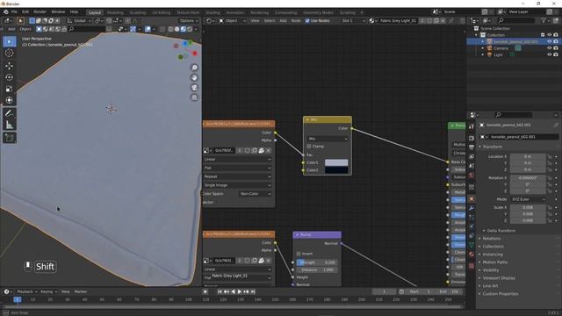Click the Blender logo menu icon

6,11
